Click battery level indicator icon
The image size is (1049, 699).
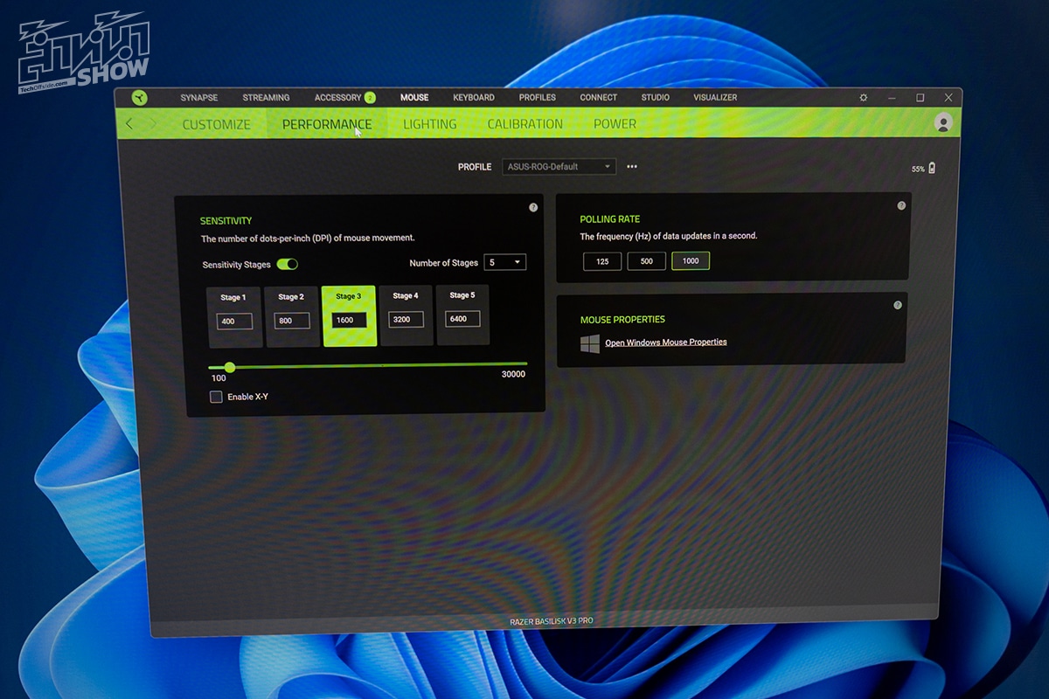pyautogui.click(x=932, y=168)
